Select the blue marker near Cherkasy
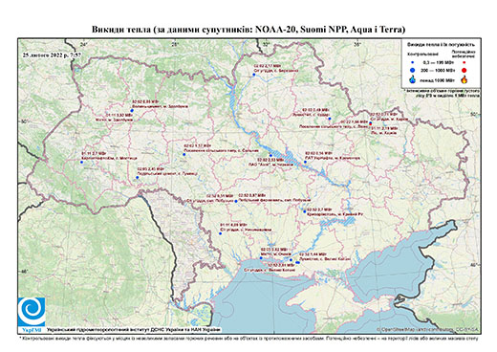 pos(270,156)
